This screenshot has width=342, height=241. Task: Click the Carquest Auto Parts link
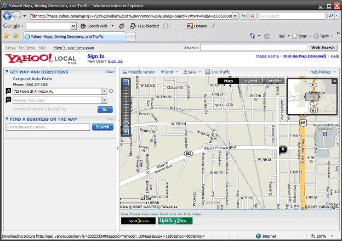32,79
